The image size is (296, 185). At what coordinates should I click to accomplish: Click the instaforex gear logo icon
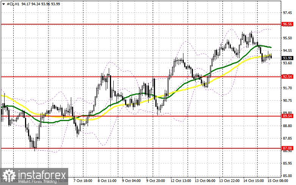point(9,176)
